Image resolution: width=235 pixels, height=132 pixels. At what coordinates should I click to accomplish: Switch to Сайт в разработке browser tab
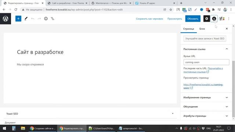[x=68, y=3]
